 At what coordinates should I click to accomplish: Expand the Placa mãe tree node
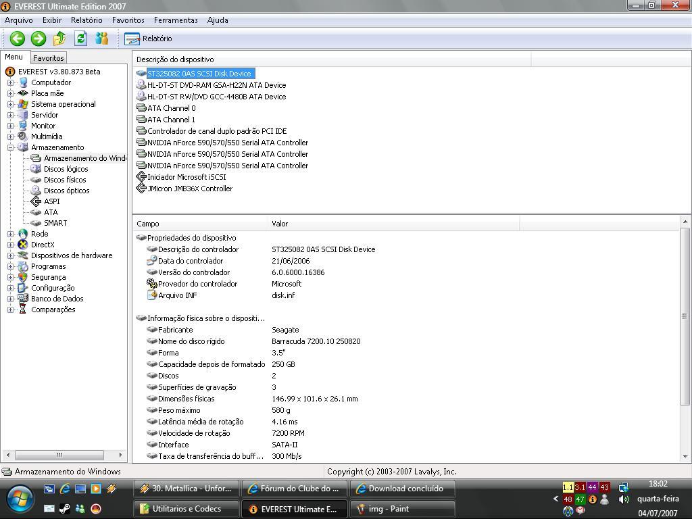pyautogui.click(x=10, y=93)
